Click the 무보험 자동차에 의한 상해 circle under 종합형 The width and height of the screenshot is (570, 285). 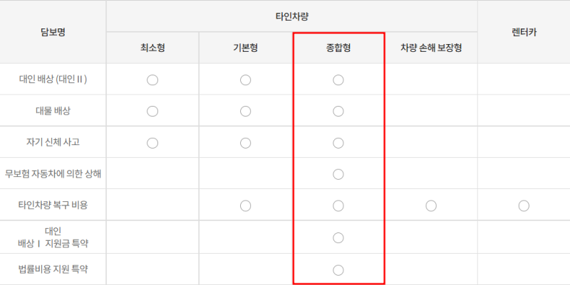point(338,174)
